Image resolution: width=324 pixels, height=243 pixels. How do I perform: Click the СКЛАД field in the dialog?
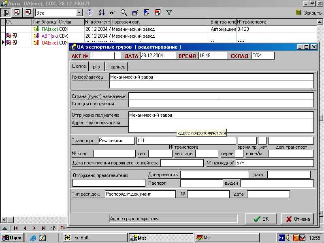coord(263,55)
